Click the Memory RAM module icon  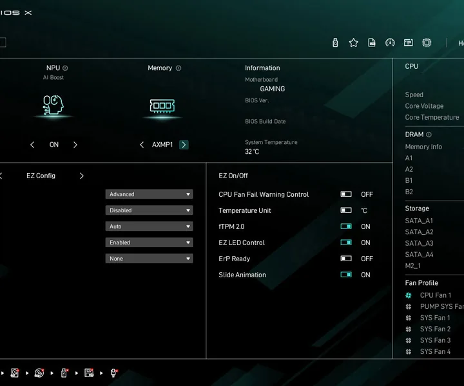tap(162, 106)
